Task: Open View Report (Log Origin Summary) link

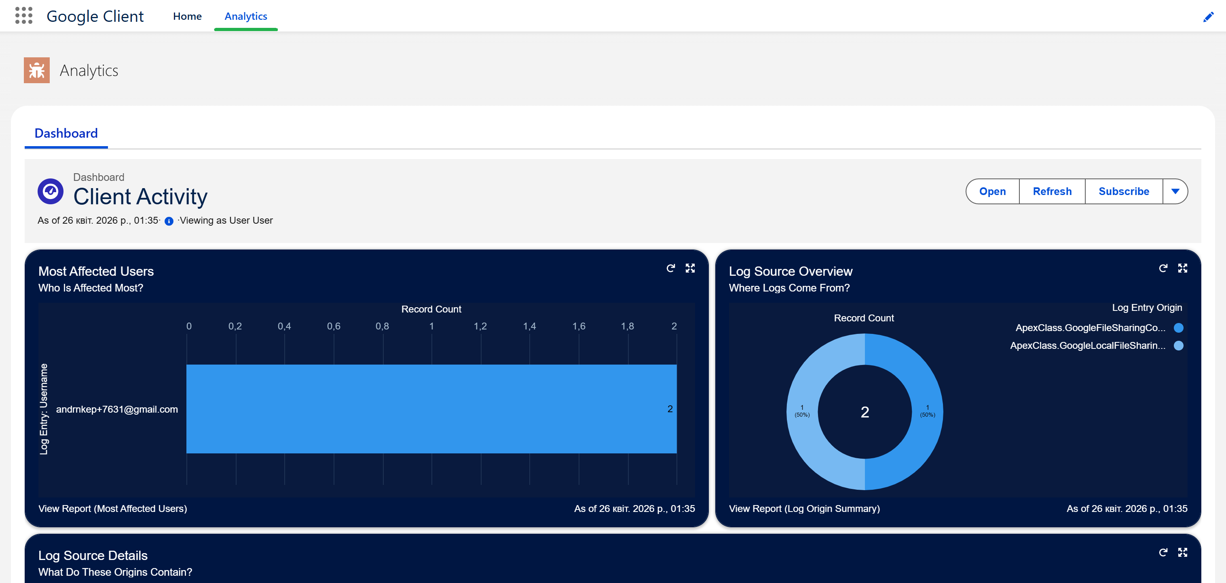Action: pyautogui.click(x=804, y=508)
